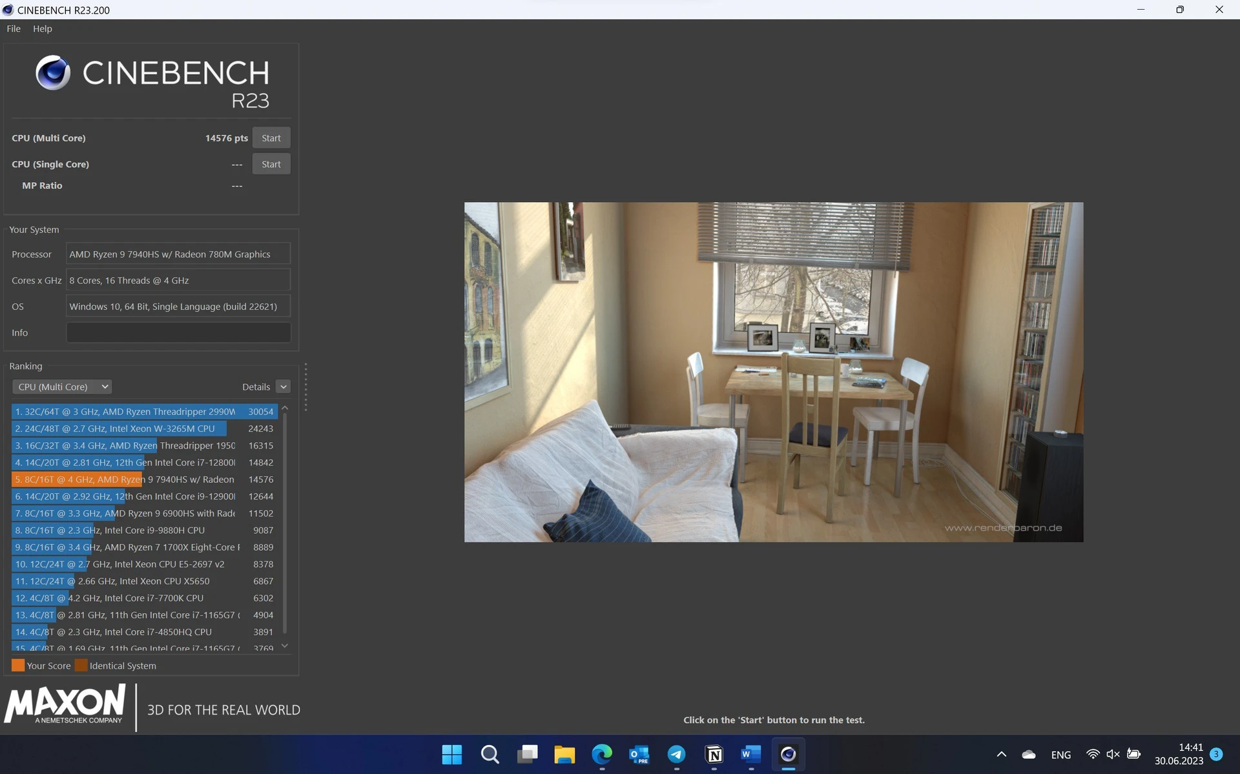
Task: Click ranking list scroll down arrow
Action: (285, 646)
